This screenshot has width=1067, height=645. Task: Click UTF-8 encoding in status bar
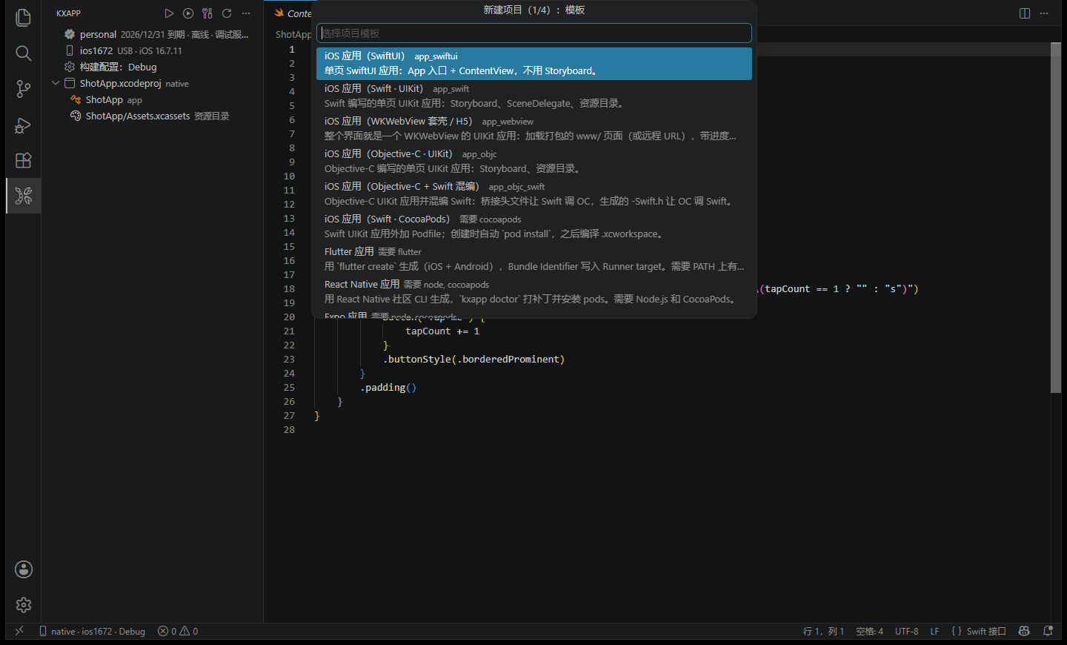[906, 631]
